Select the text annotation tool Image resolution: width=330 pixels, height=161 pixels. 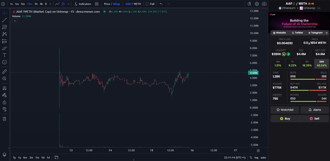pos(4,55)
